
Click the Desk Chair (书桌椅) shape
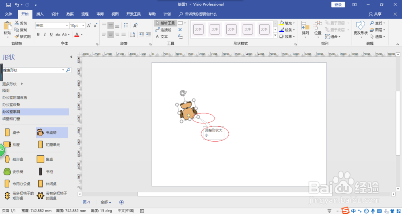tap(51, 133)
